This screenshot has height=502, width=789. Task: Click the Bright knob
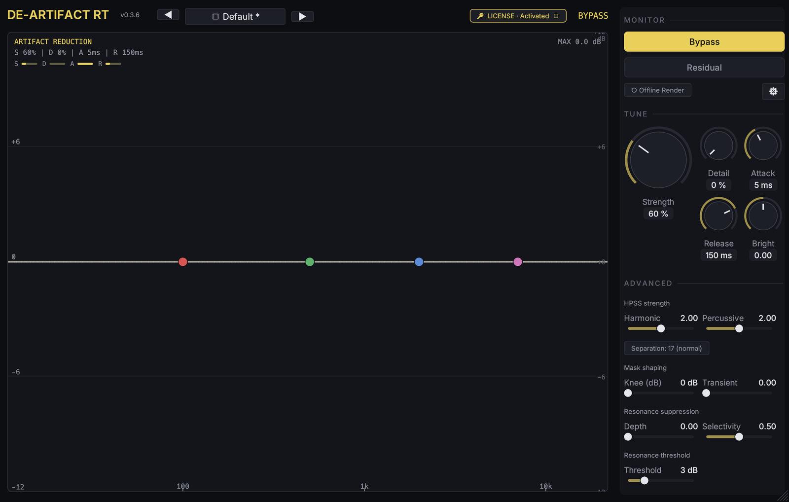763,216
